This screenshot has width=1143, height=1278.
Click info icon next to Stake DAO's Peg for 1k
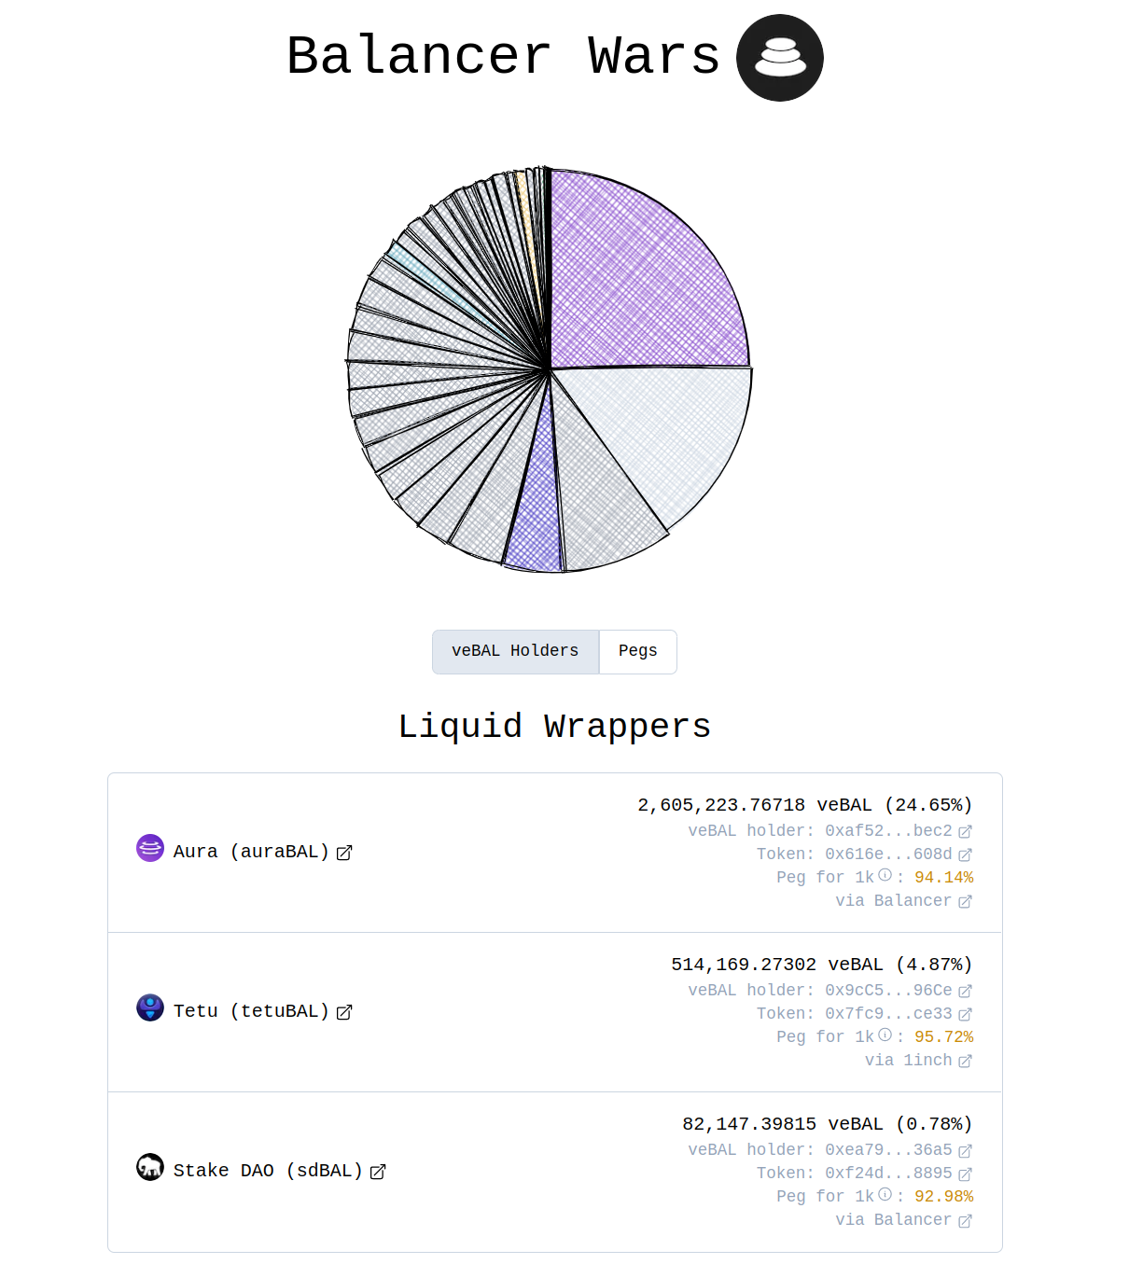(x=885, y=1195)
